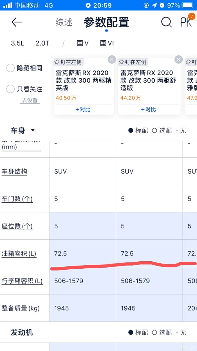The height and width of the screenshot is (351, 197).
Task: Filter by 3.5L engine
Action: click(x=17, y=43)
